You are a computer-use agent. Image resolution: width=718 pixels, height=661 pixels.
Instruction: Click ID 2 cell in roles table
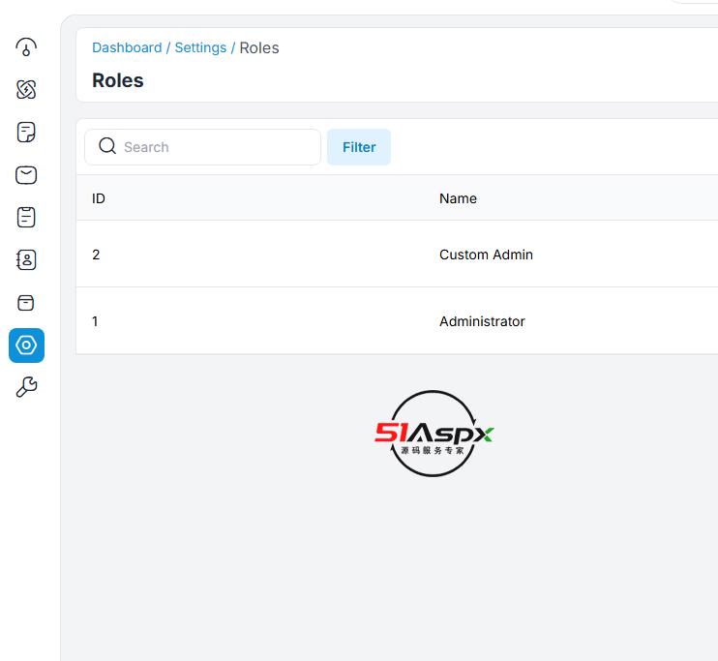coord(96,255)
